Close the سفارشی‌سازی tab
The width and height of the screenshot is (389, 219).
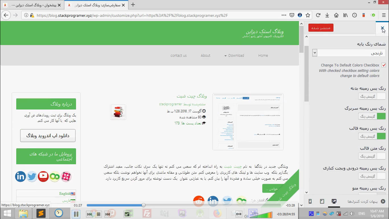pyautogui.click(x=123, y=5)
